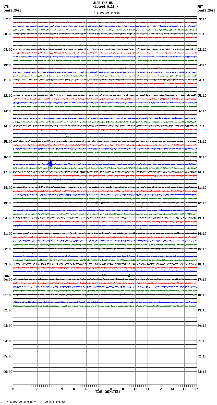Click the scale bar icon at the top
The height and width of the screenshot is (405, 217).
pyautogui.click(x=91, y=12)
